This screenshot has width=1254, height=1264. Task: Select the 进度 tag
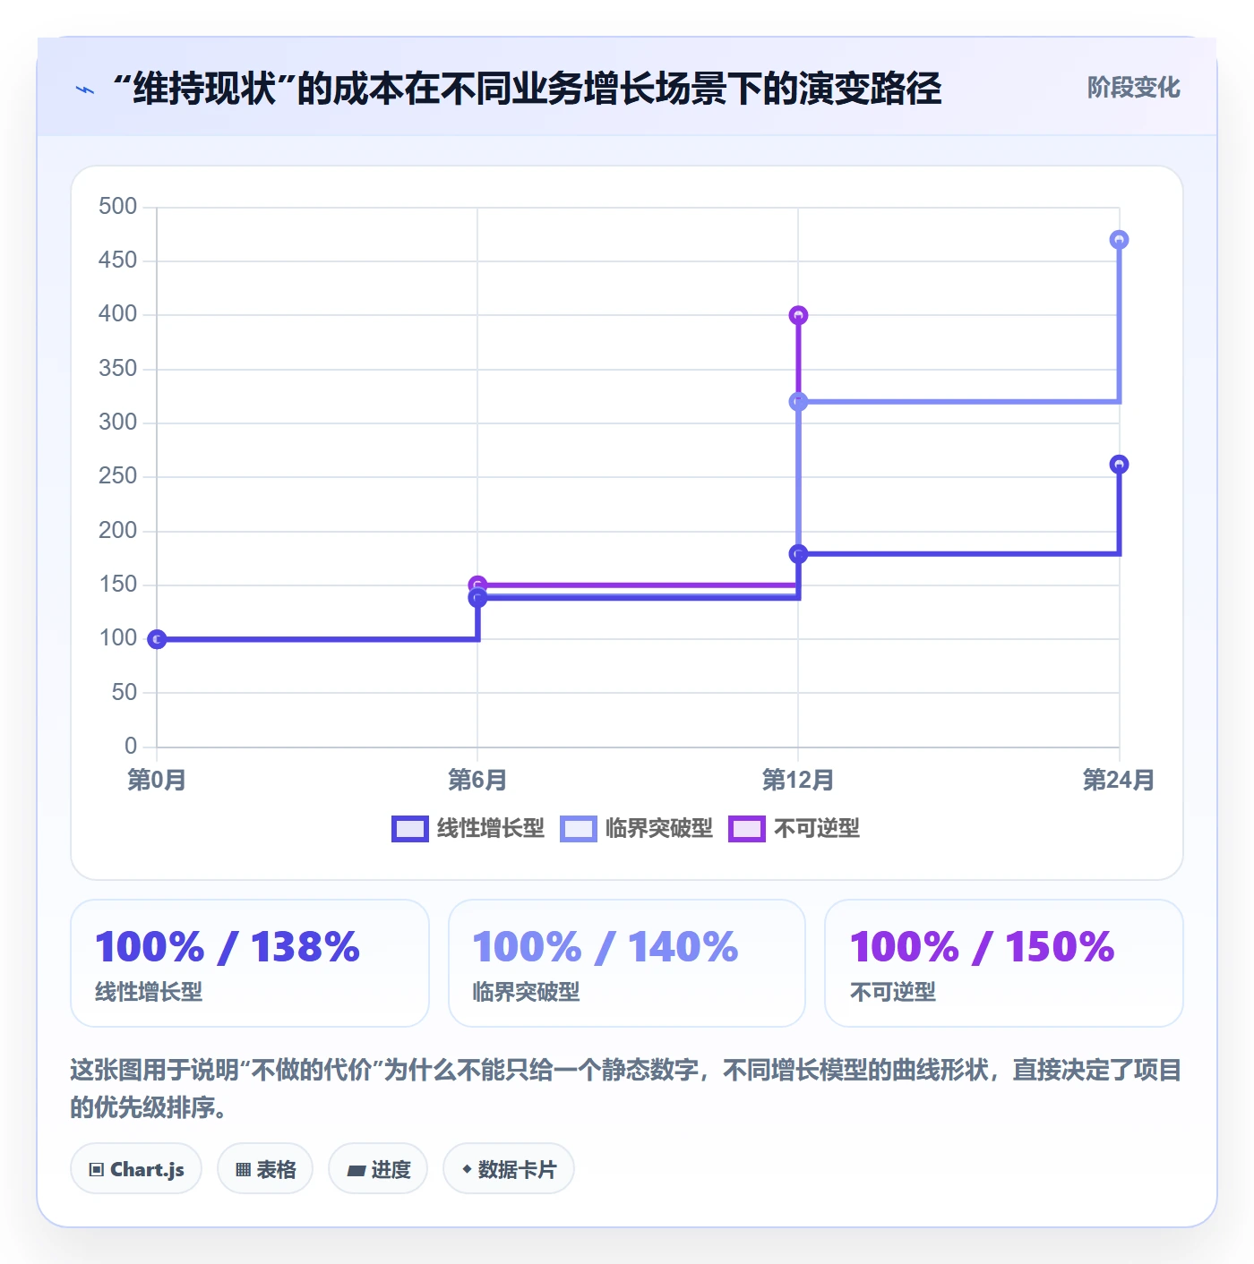click(x=378, y=1169)
